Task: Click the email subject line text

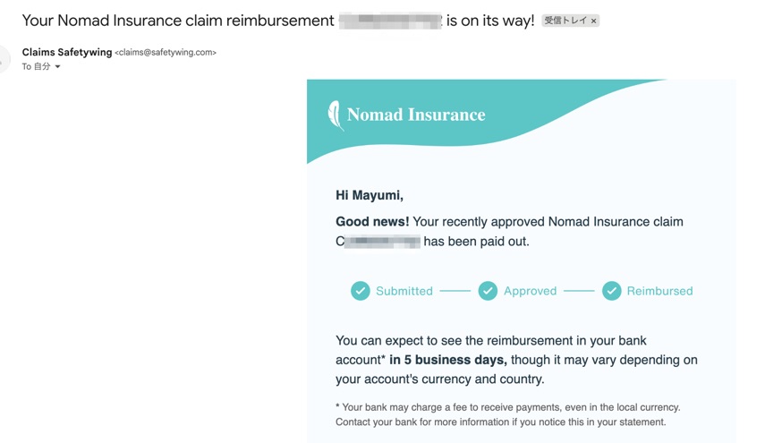Action: tap(277, 21)
